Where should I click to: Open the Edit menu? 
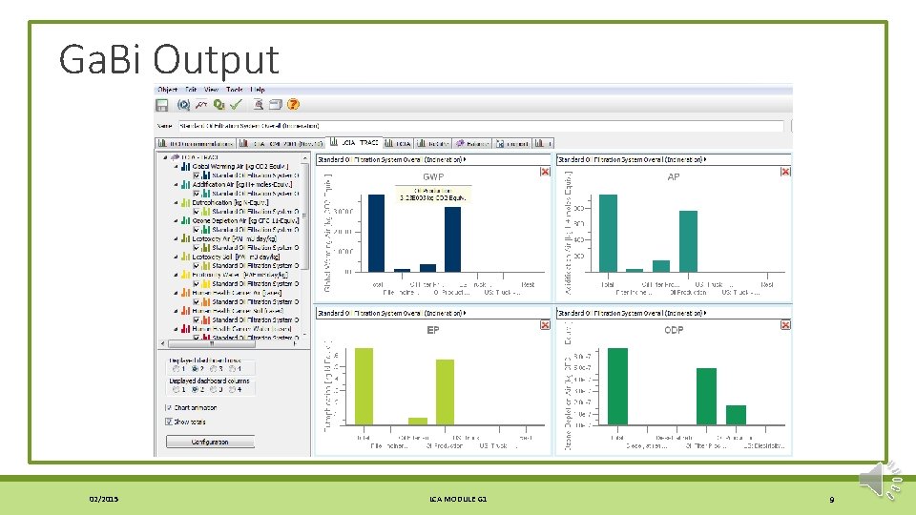pos(191,90)
